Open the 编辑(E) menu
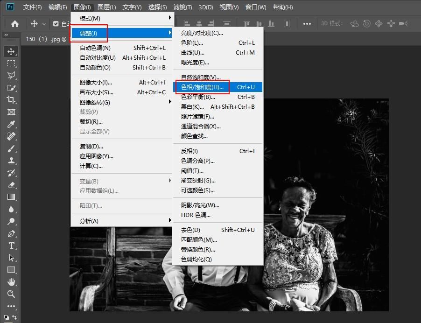421x323 pixels. pyautogui.click(x=57, y=7)
